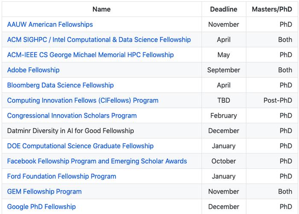Click the Deadline column header
This screenshot has width=299, height=214.
[224, 9]
